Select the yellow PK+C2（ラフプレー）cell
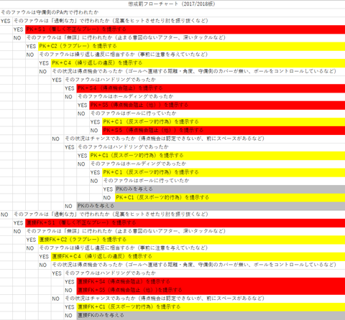The image size is (345, 320). pyautogui.click(x=192, y=46)
